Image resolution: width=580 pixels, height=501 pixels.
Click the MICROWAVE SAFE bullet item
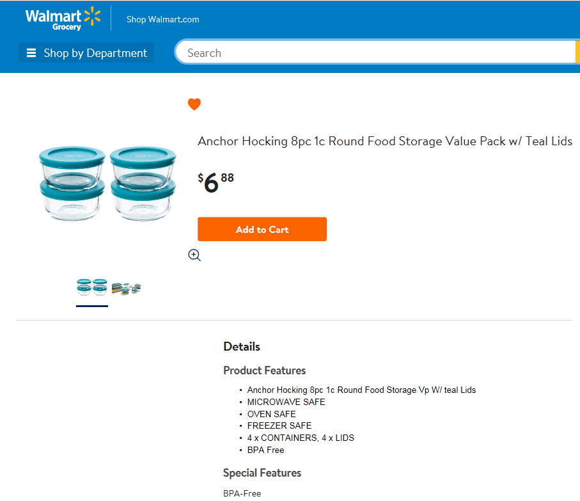click(x=286, y=402)
